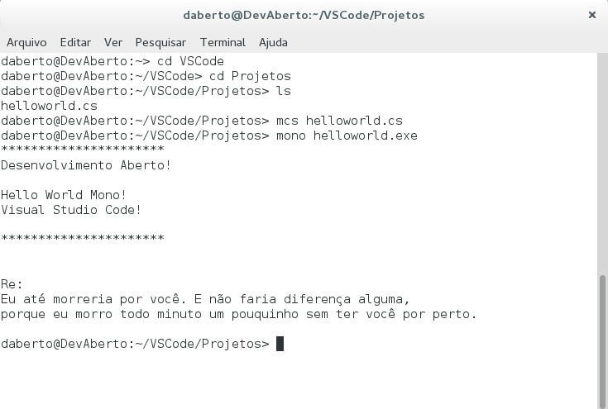
Task: Click the block cursor at the last prompt
Action: pyautogui.click(x=280, y=344)
